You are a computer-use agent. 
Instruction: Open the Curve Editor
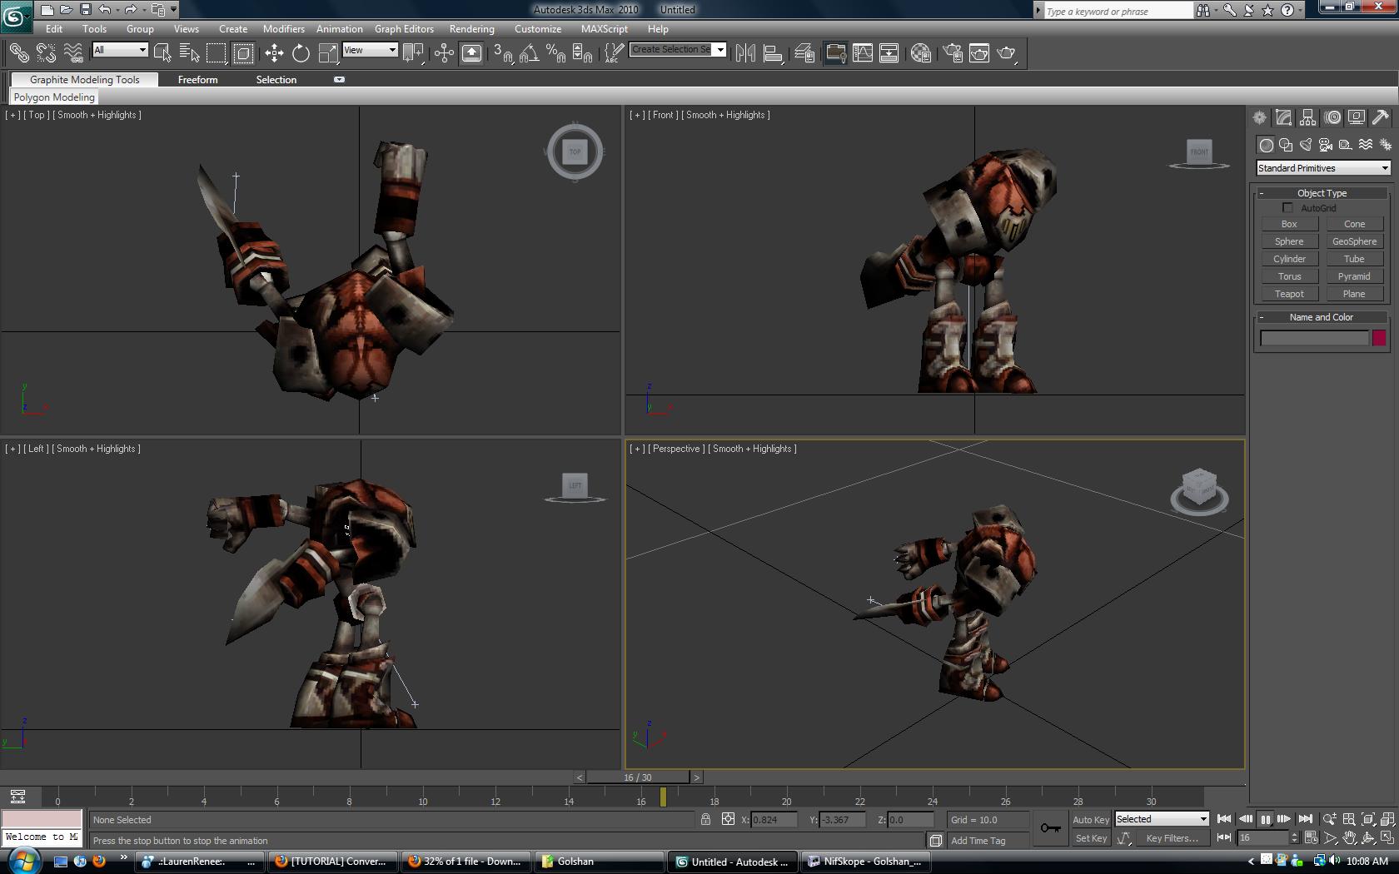(863, 53)
